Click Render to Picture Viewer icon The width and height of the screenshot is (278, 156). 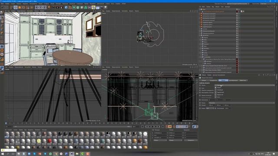click(57, 7)
